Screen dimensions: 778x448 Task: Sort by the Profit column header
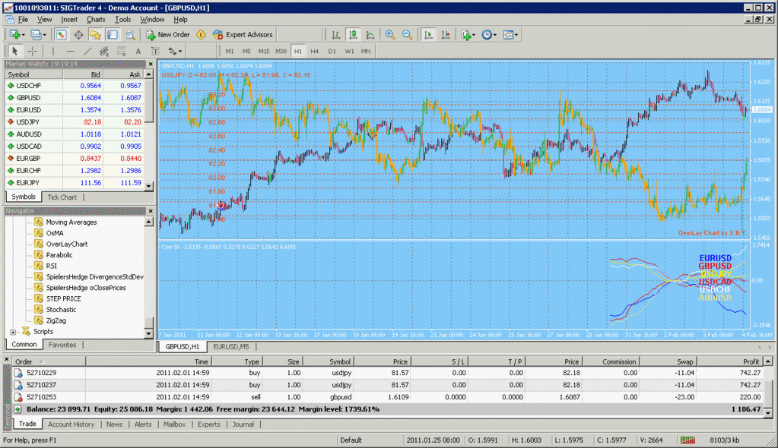tap(729, 361)
